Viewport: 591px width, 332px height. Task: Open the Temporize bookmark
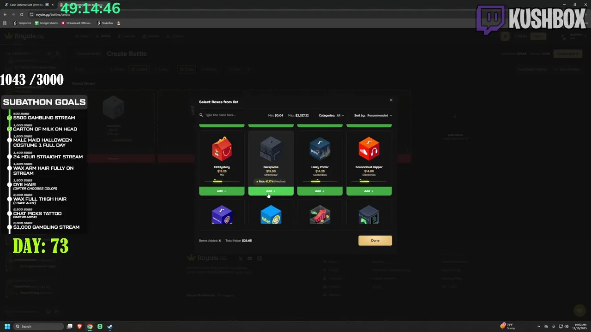(x=23, y=23)
